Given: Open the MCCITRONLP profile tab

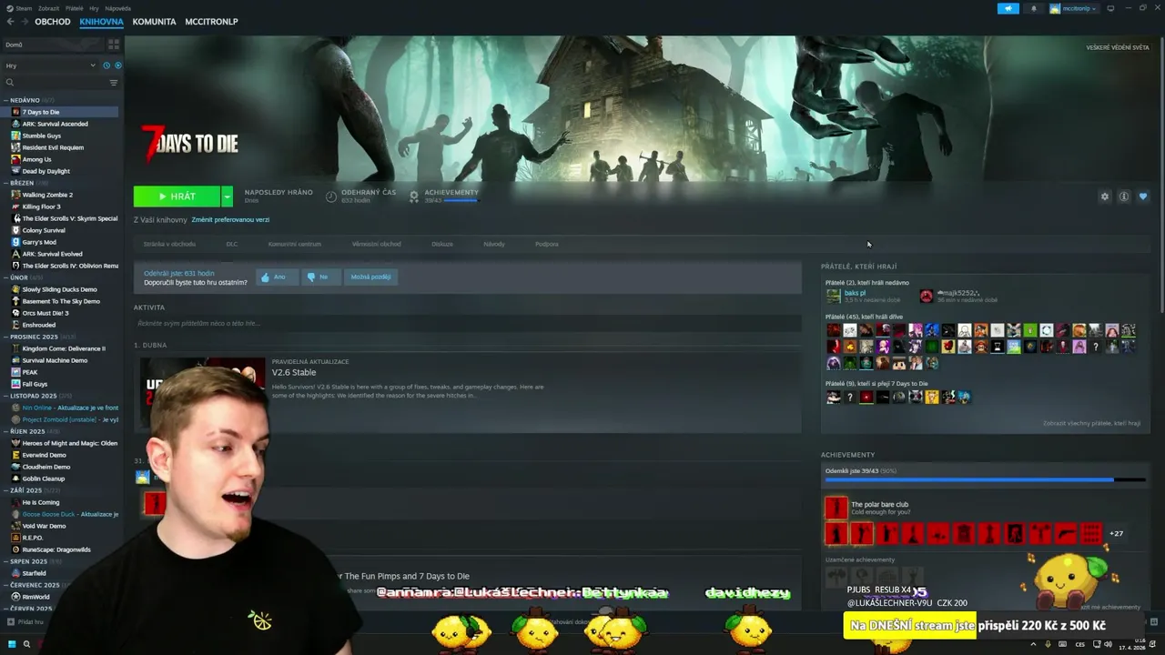Looking at the screenshot, I should click(x=211, y=21).
